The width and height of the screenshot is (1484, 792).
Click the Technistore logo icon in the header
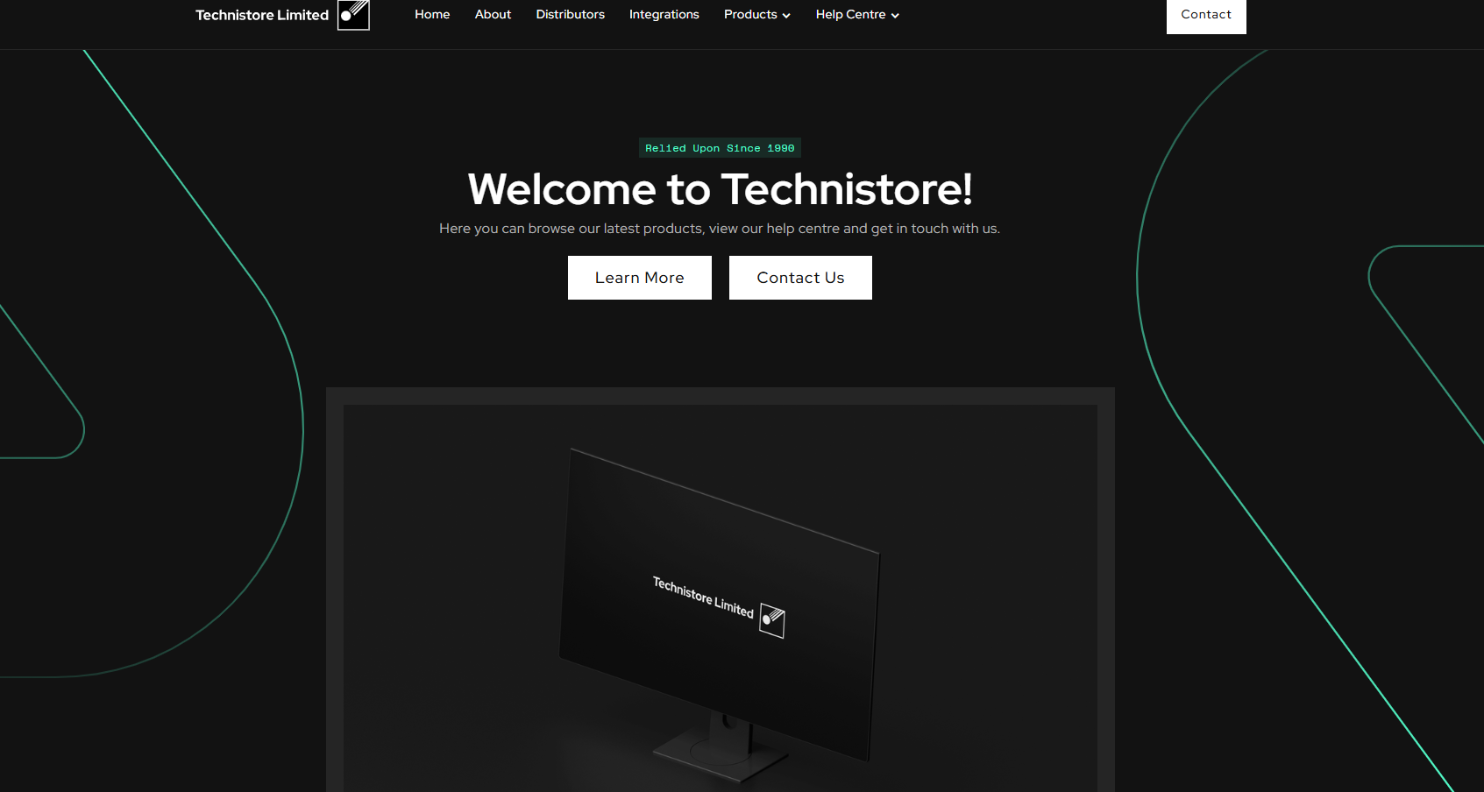[353, 15]
